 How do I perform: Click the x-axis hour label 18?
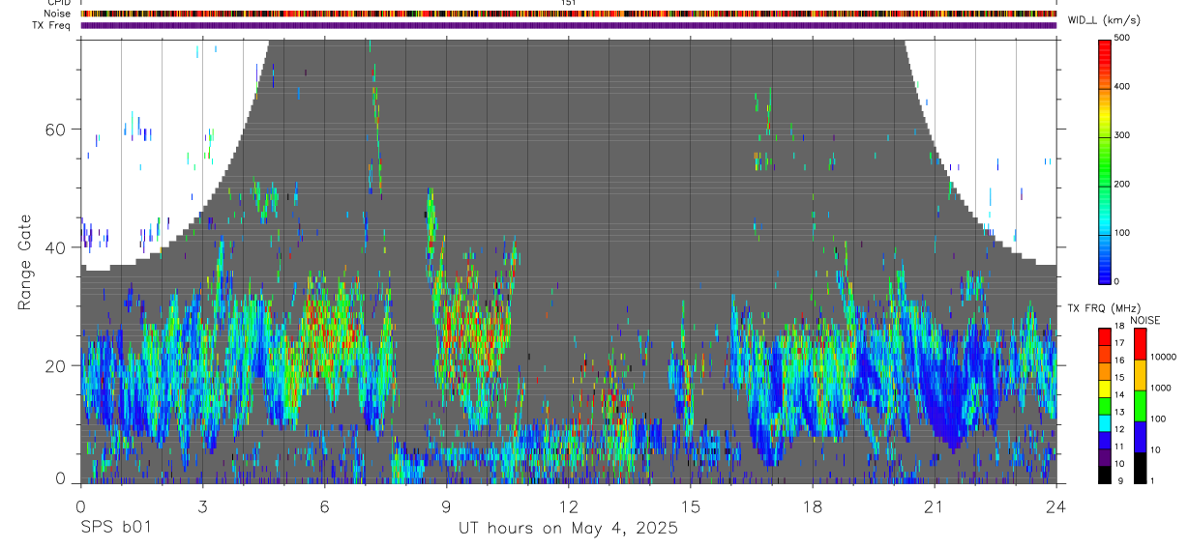tap(813, 505)
